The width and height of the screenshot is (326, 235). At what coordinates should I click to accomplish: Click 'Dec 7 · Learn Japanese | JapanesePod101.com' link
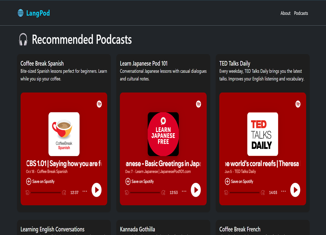pos(158,171)
